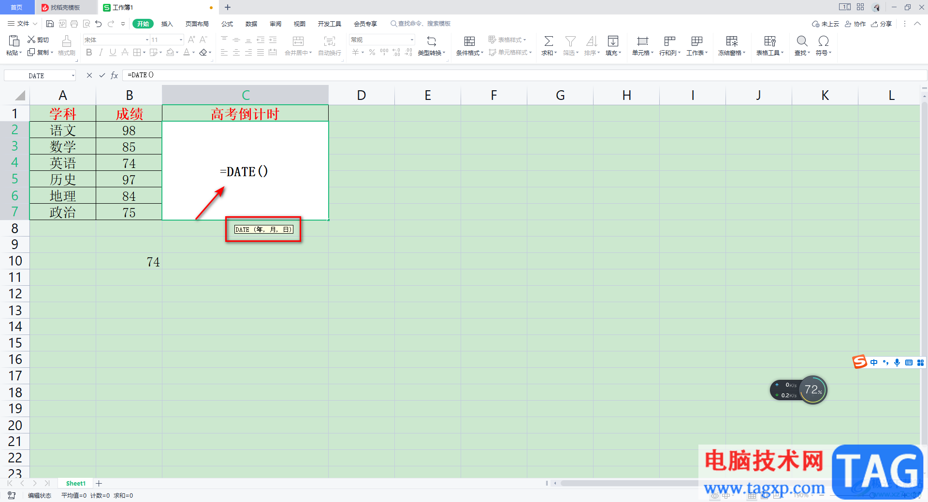
Task: Expand the Name Box dropdown showing DATE
Action: coord(73,76)
